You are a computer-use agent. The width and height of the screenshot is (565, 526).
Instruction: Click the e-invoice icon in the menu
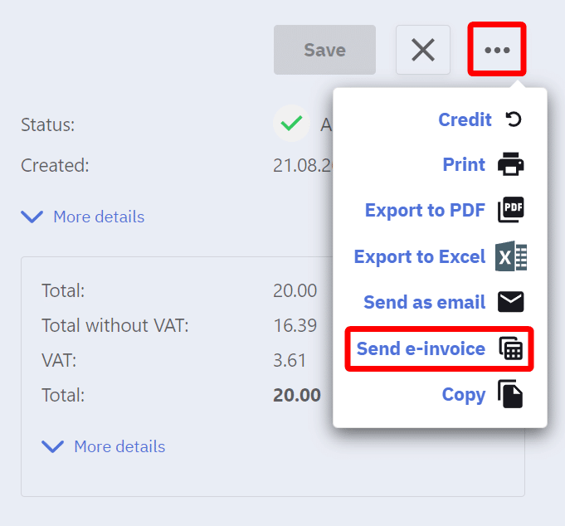(x=511, y=348)
